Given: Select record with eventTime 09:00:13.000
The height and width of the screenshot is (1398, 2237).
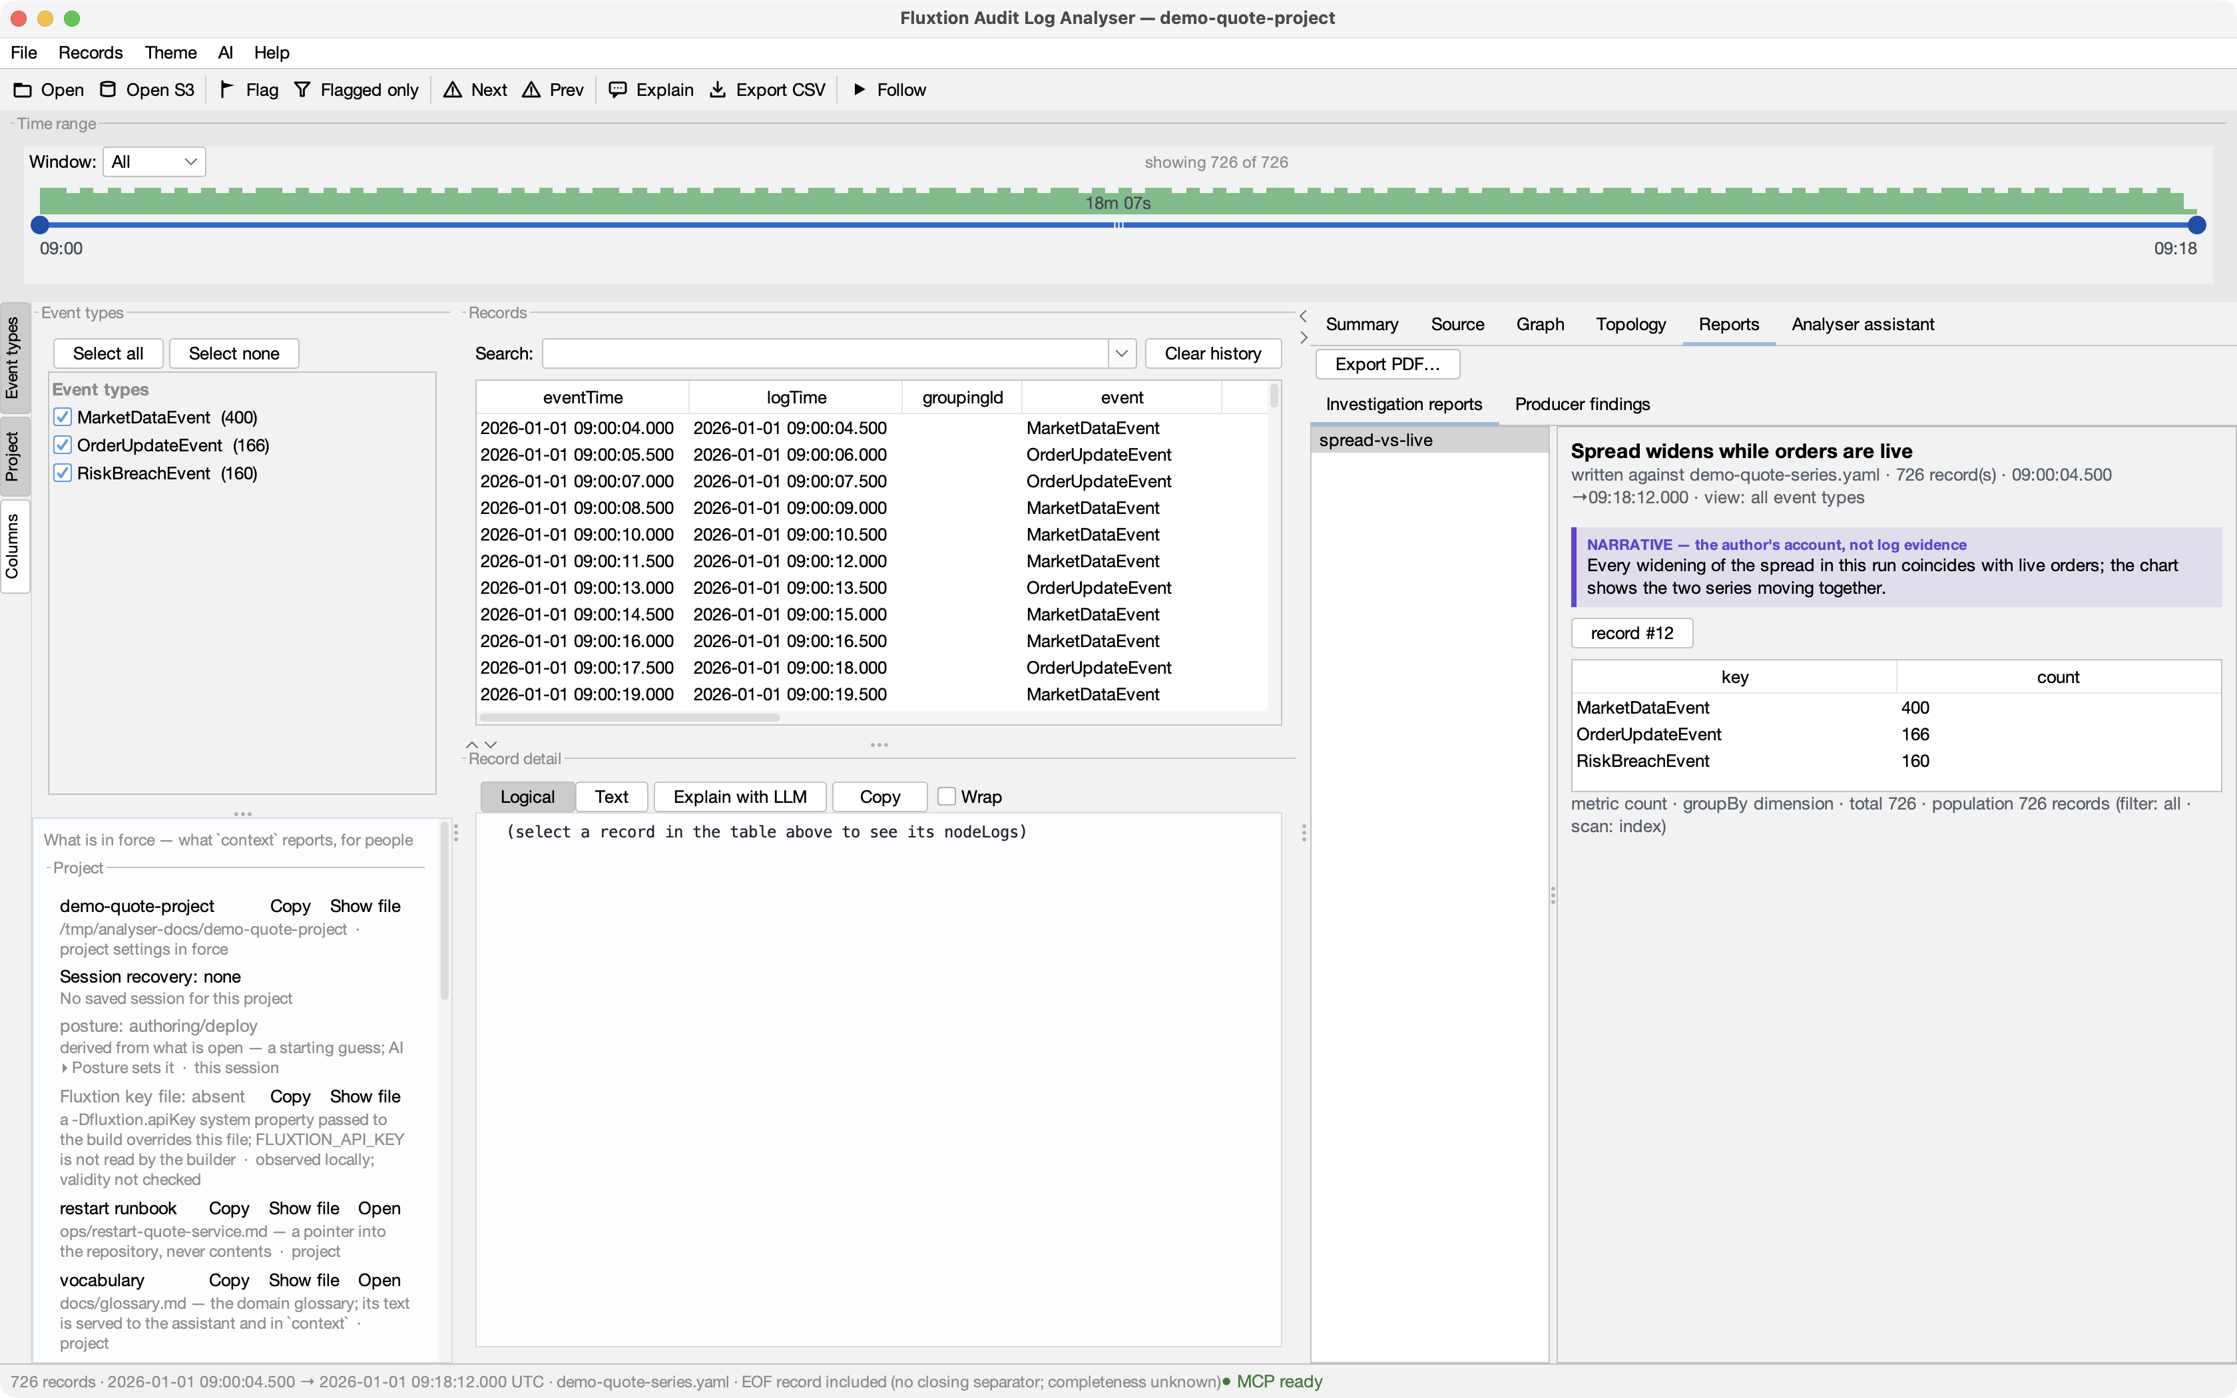Looking at the screenshot, I should click(x=871, y=588).
